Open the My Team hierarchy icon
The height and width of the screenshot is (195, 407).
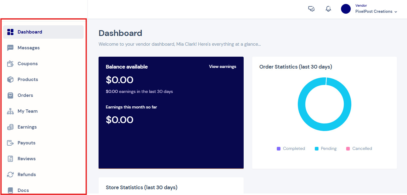(10, 111)
